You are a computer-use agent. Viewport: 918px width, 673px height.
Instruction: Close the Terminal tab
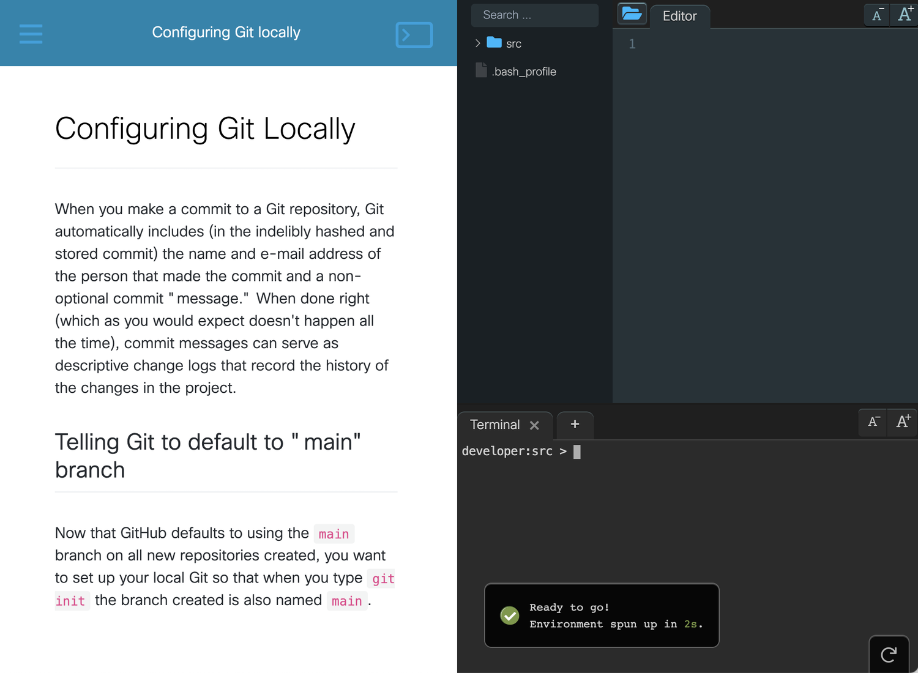534,425
